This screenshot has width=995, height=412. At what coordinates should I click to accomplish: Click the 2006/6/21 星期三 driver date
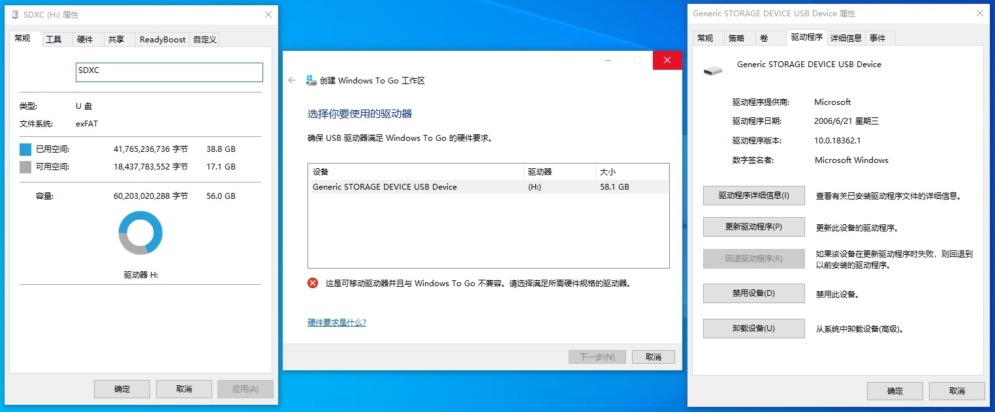click(x=847, y=121)
